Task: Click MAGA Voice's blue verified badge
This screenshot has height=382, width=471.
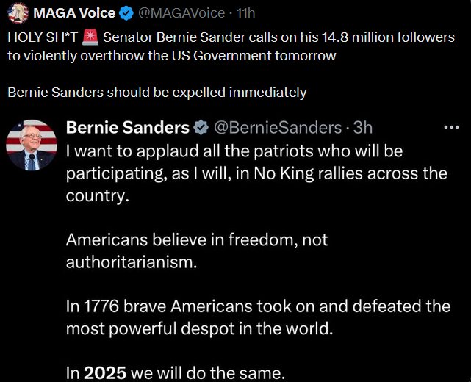Action: (x=126, y=13)
